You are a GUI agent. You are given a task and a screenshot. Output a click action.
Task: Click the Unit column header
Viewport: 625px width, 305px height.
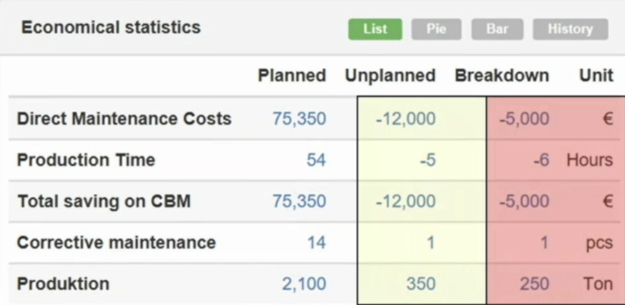(596, 76)
